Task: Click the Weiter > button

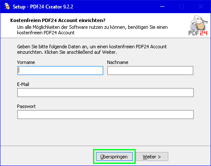Action: [x=152, y=156]
